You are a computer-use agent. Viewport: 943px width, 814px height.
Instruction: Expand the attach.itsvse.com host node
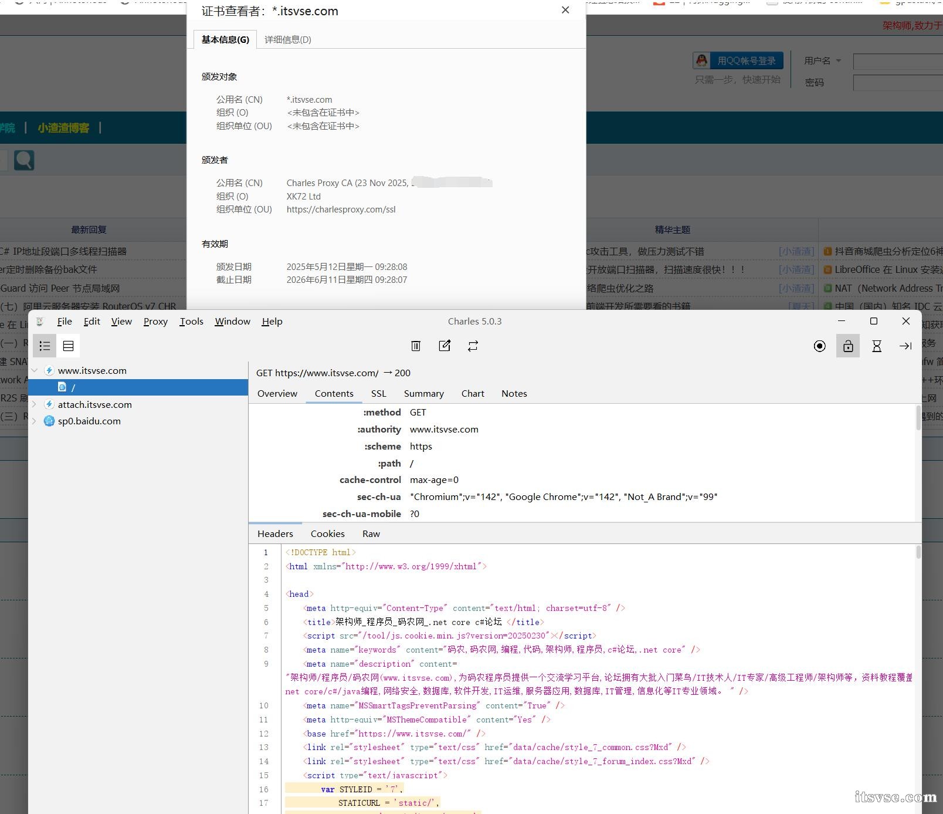(x=35, y=404)
